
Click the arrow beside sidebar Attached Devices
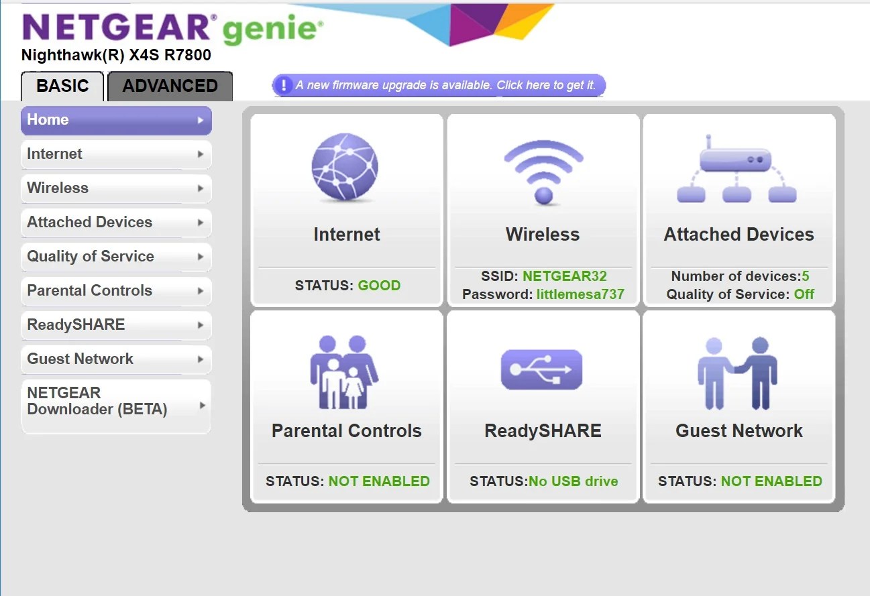201,223
